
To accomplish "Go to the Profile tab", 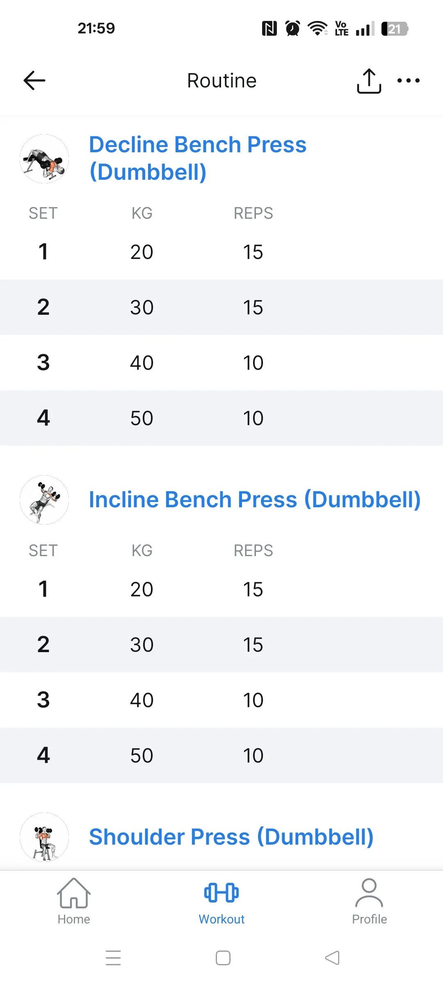I will click(369, 901).
